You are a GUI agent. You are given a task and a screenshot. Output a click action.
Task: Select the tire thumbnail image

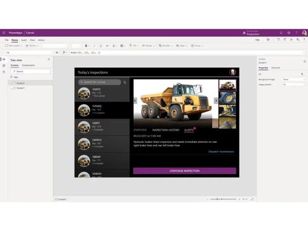(x=227, y=98)
